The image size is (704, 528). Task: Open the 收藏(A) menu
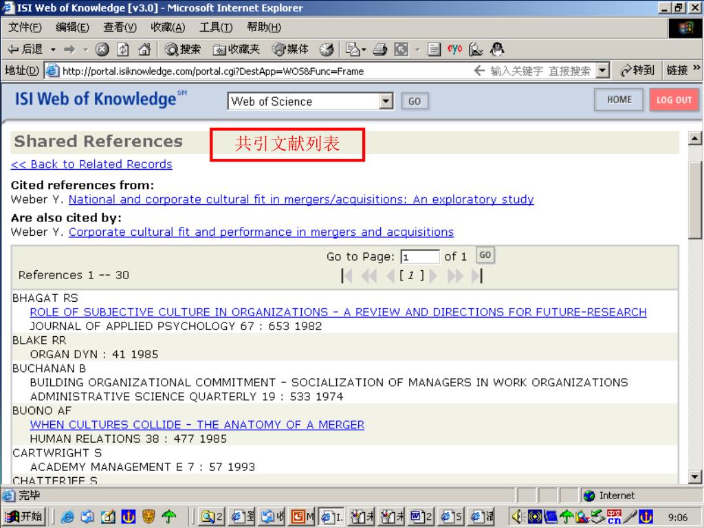[x=168, y=27]
